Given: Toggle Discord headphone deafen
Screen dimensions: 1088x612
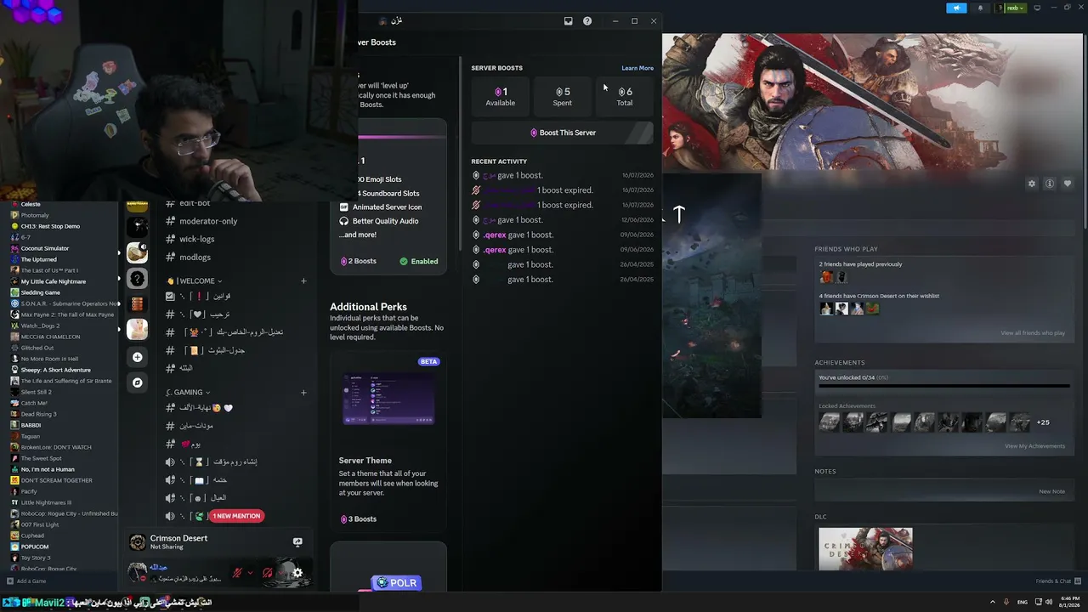Looking at the screenshot, I should click(268, 573).
